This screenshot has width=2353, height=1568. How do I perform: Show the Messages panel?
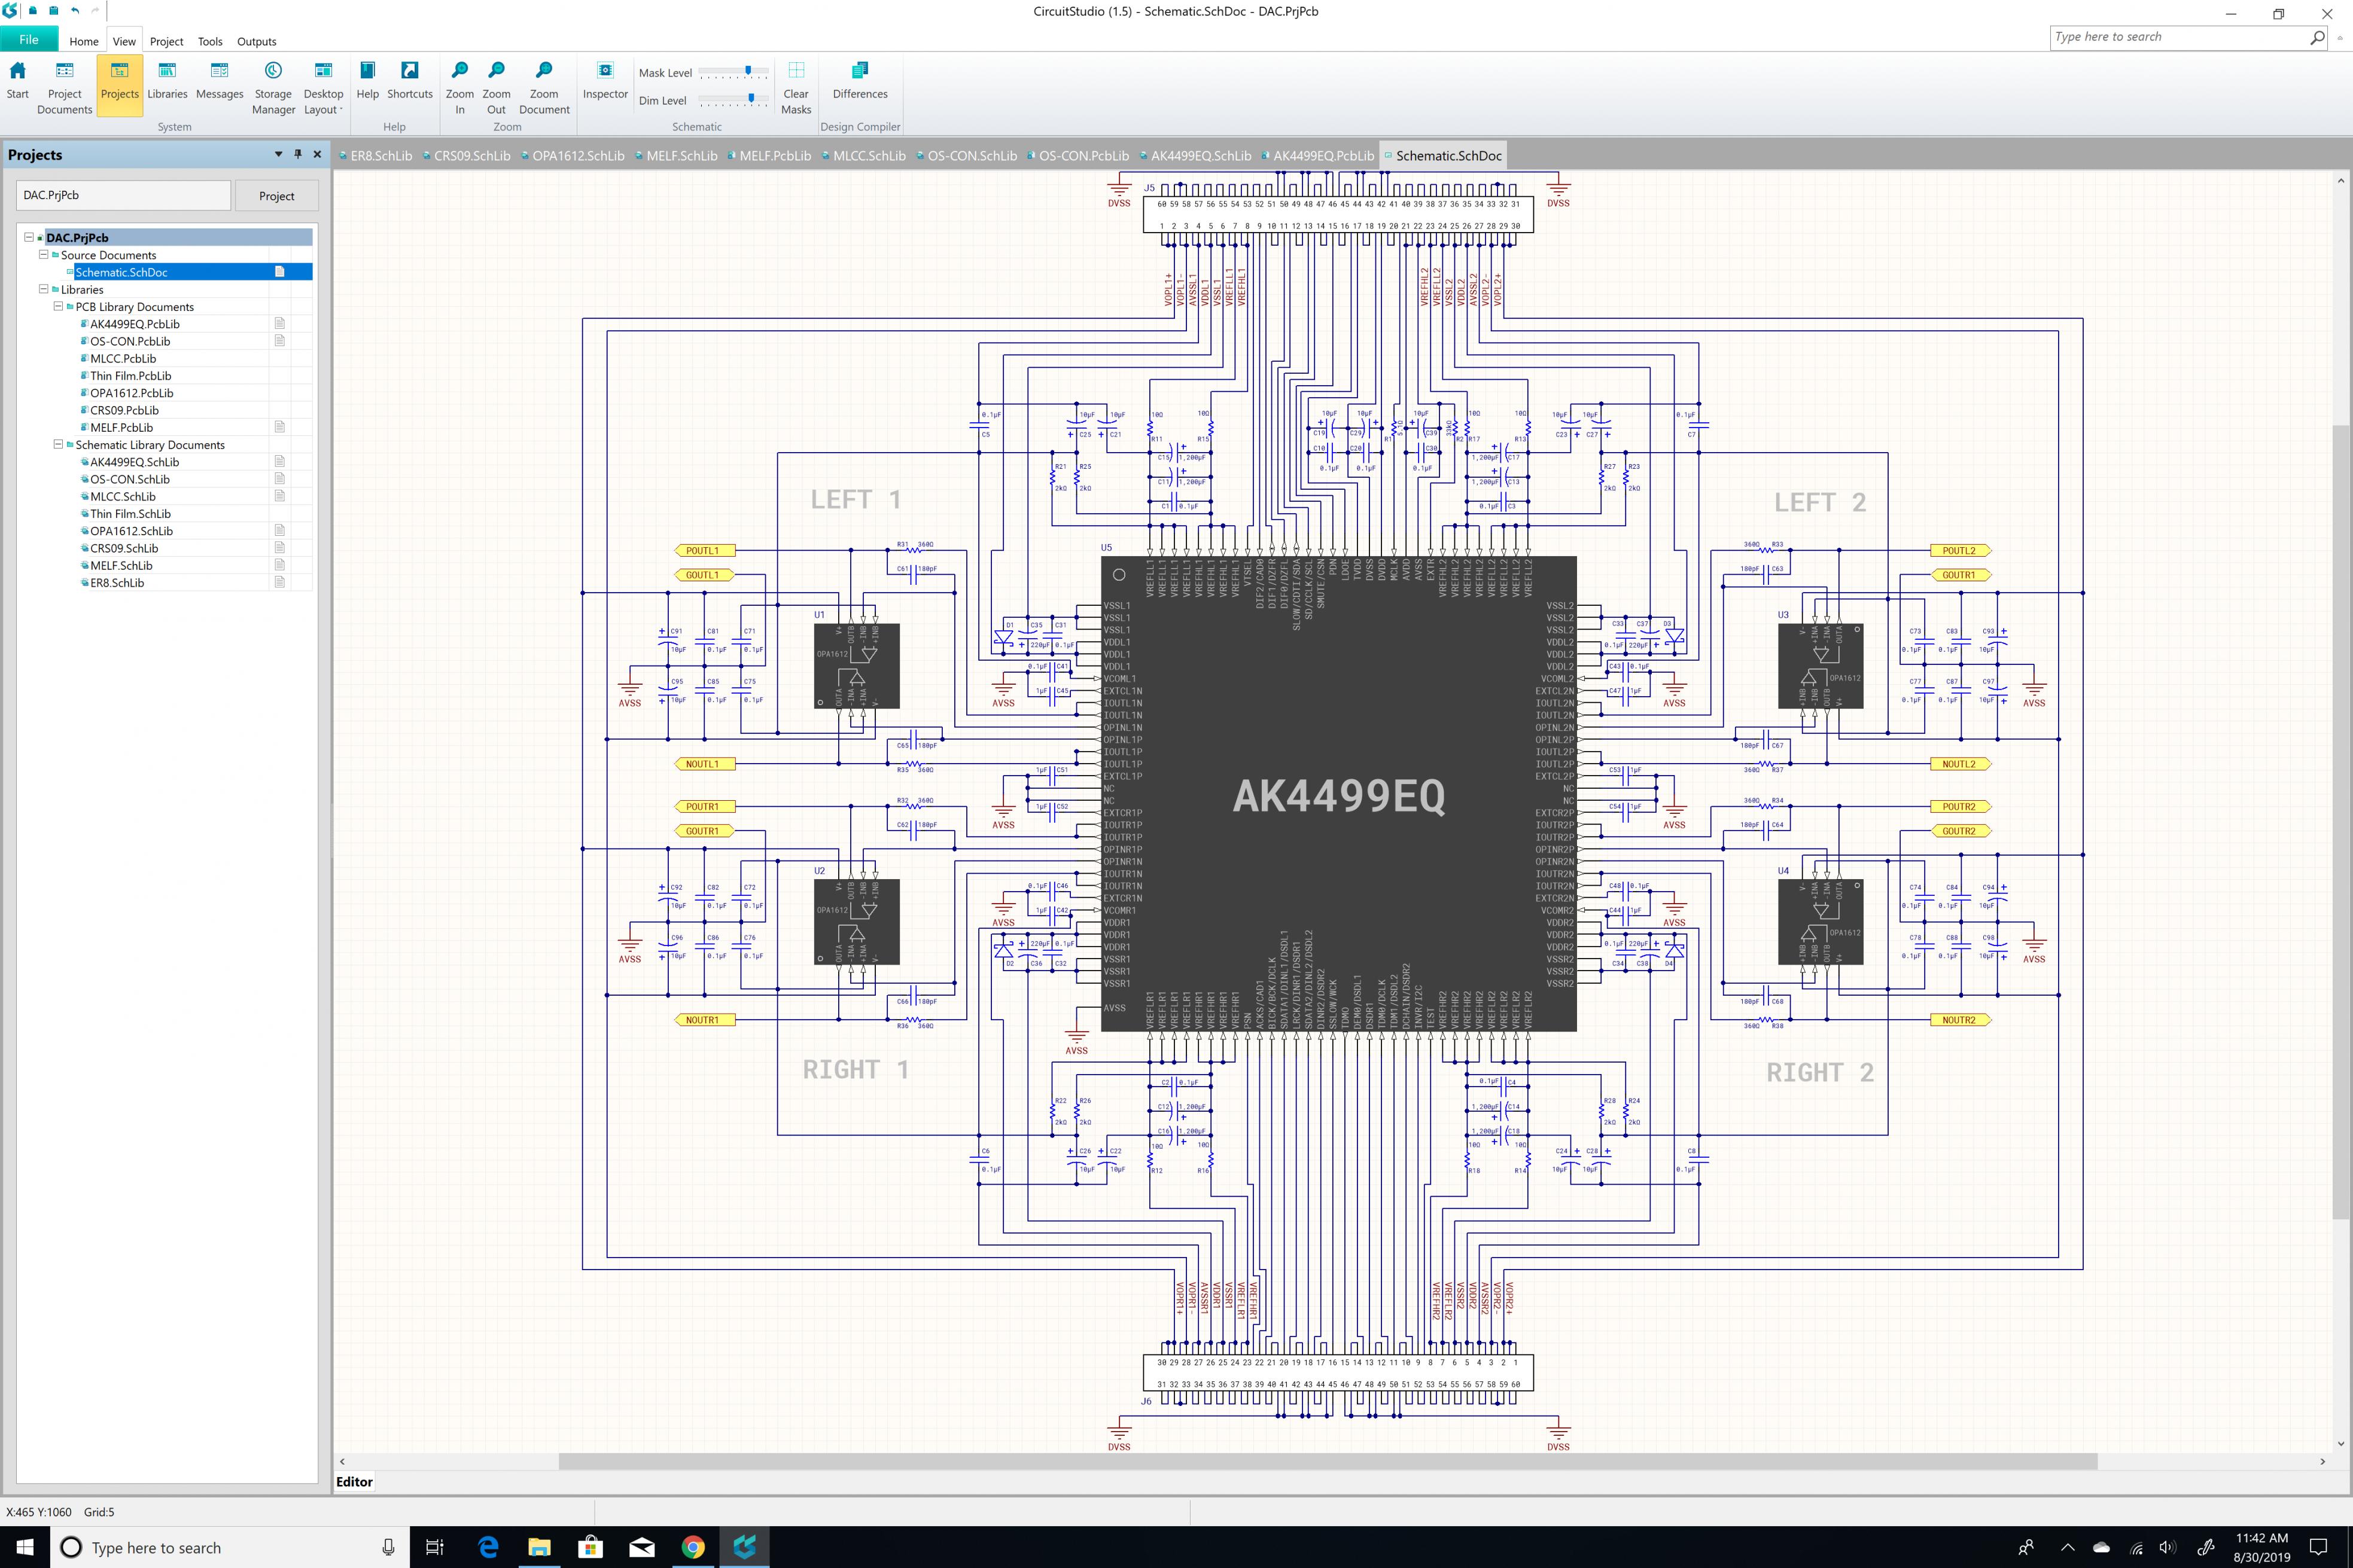tap(219, 82)
